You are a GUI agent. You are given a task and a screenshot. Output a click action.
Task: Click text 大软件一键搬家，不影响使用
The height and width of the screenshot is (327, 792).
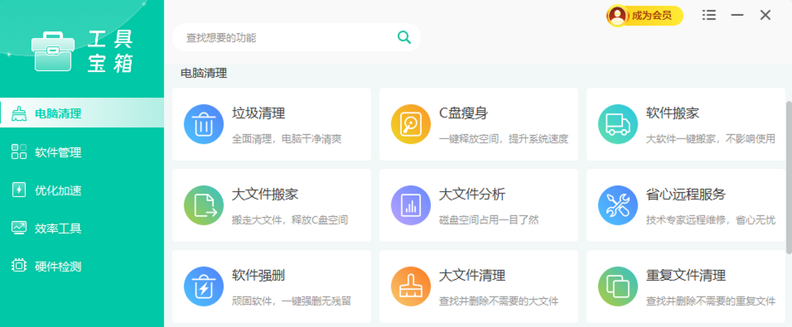click(711, 139)
